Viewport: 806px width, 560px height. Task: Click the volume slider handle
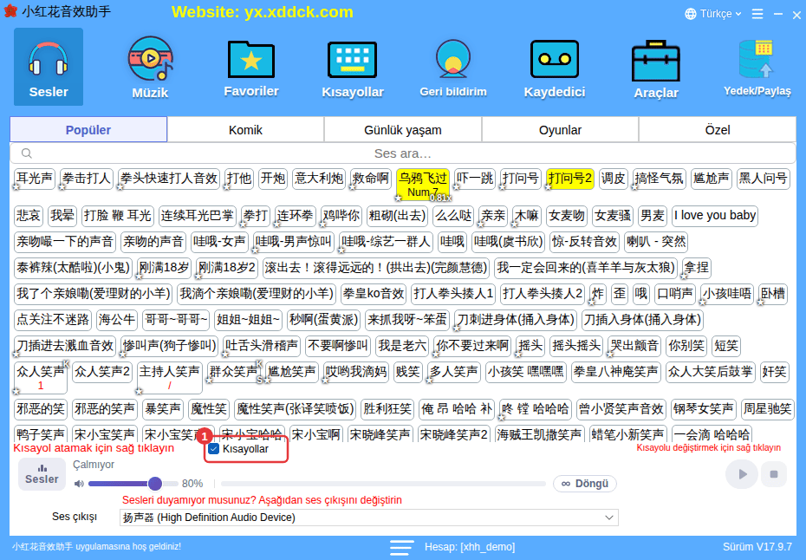(155, 484)
